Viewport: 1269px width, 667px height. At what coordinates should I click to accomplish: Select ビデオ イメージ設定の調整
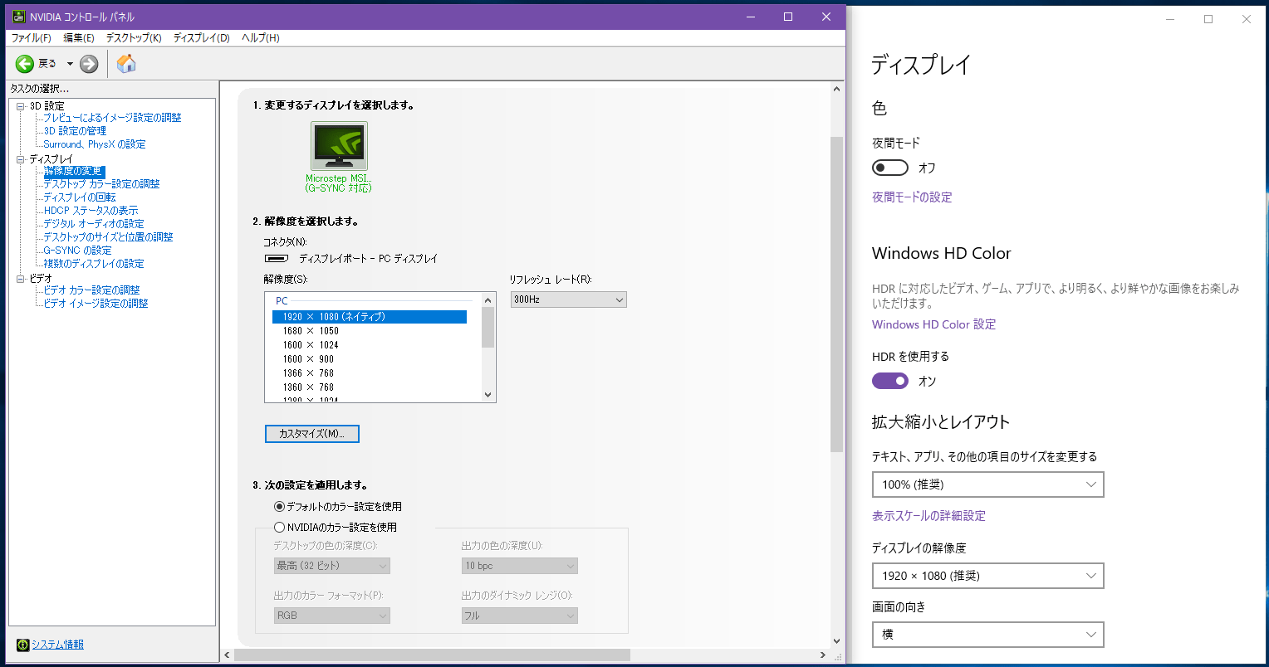(96, 304)
